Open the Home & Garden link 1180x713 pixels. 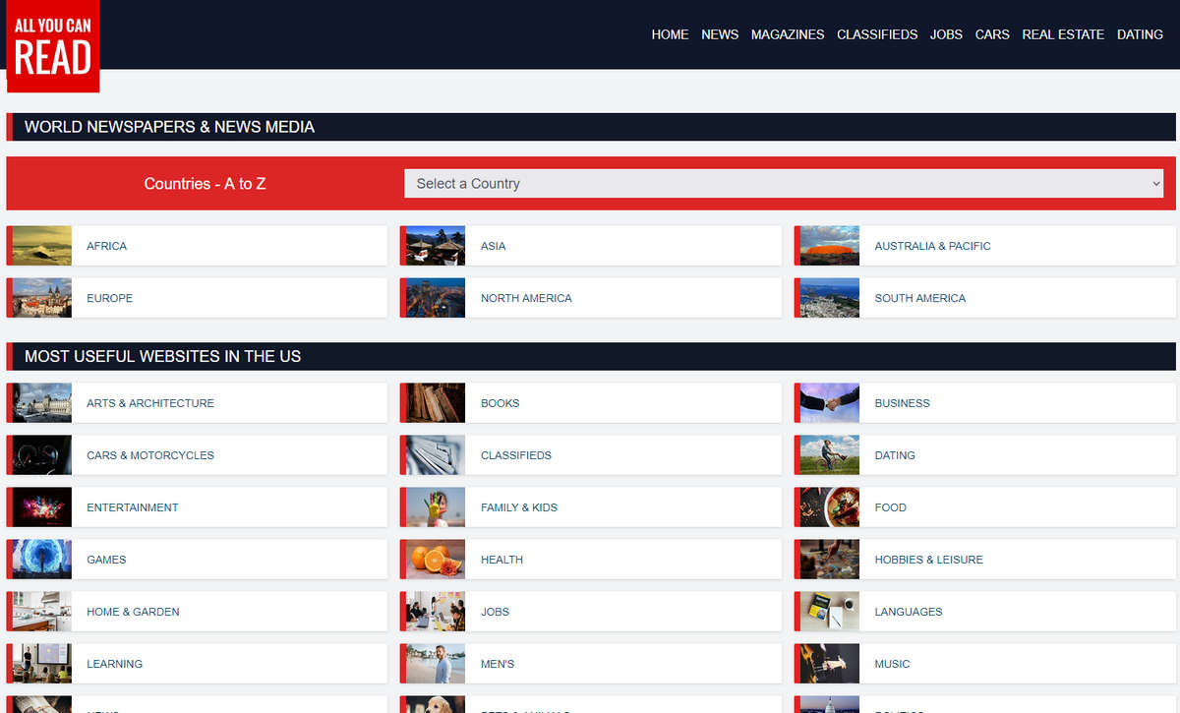[x=133, y=612]
